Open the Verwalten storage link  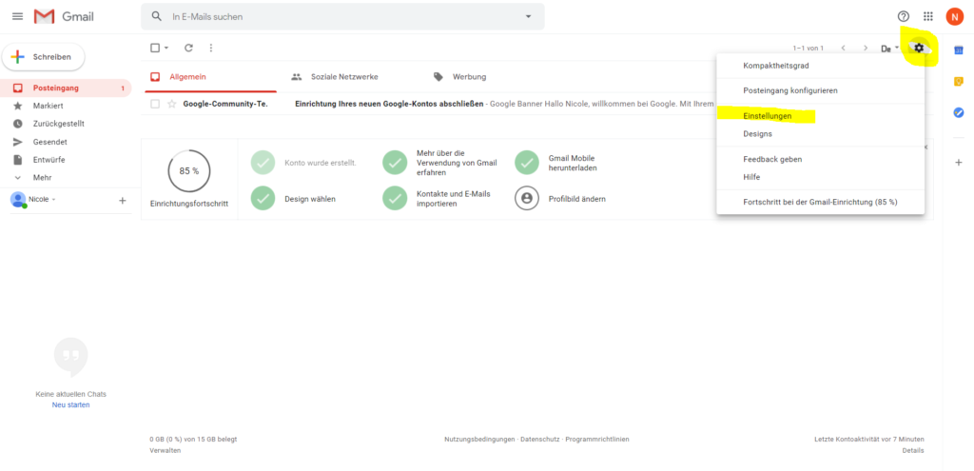tap(166, 450)
